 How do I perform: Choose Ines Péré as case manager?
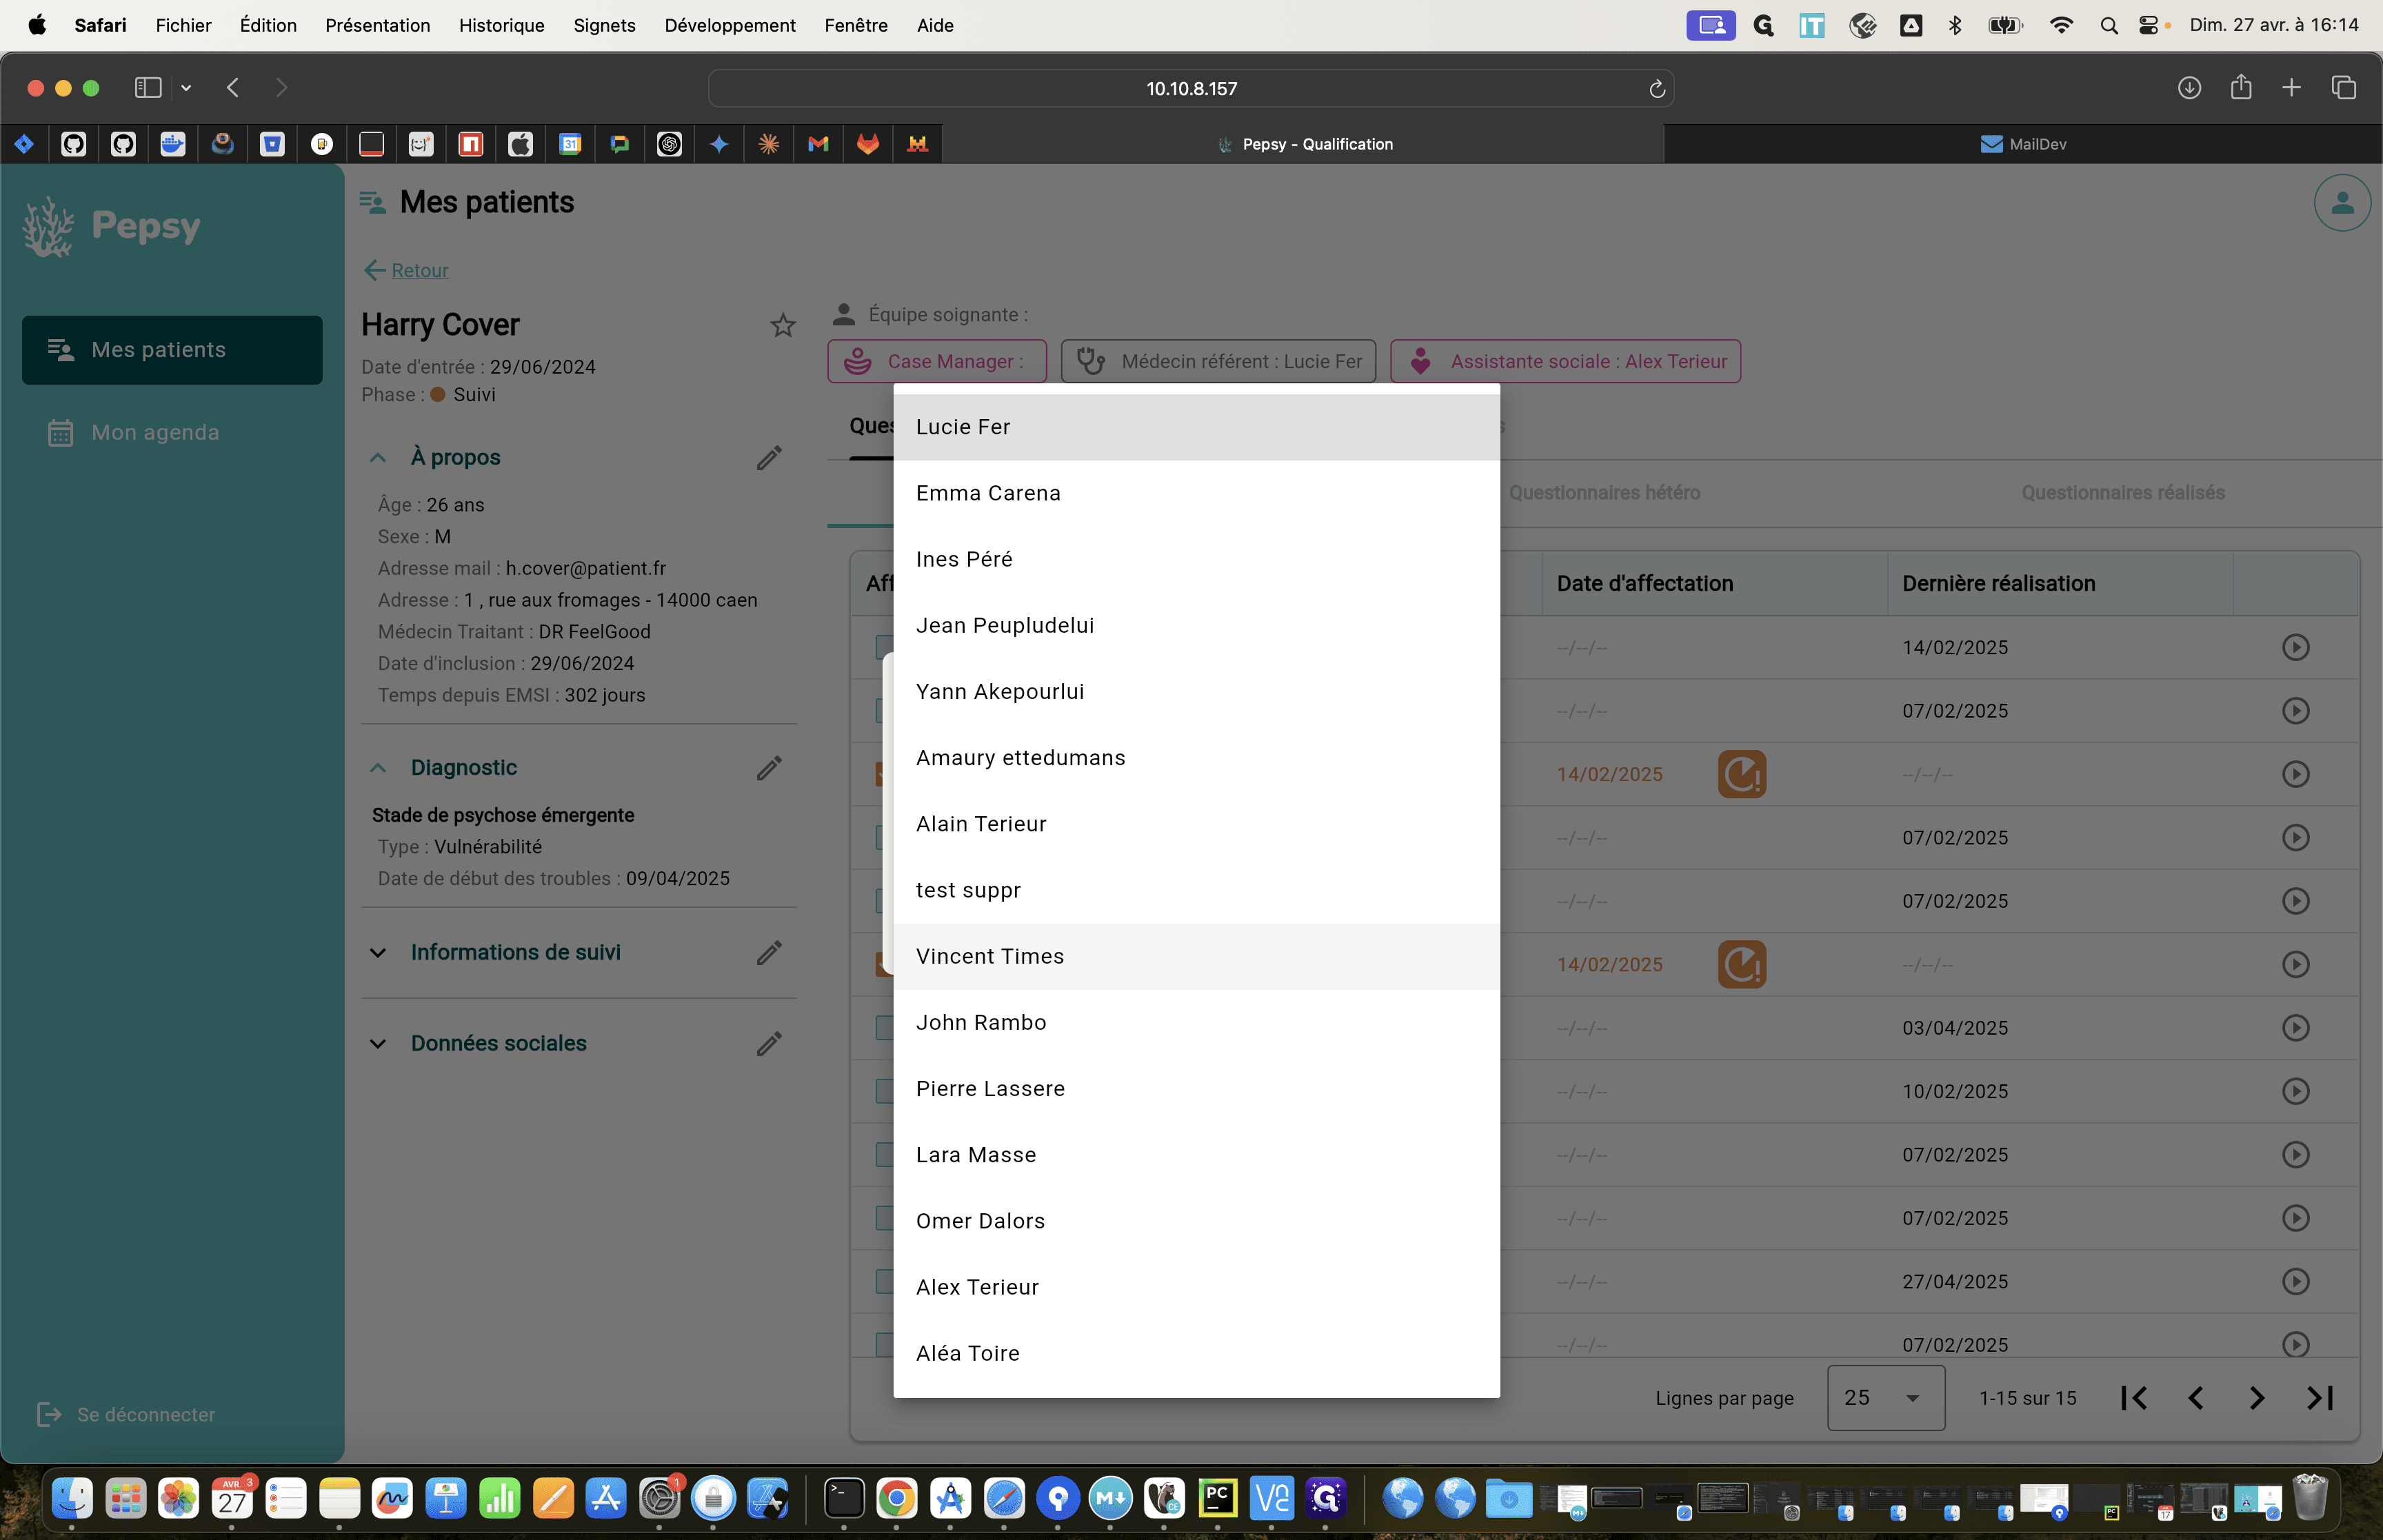pyautogui.click(x=1196, y=559)
